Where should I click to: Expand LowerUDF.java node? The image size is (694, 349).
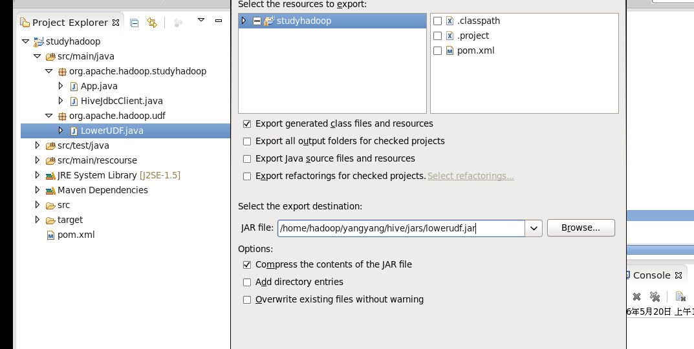tap(61, 131)
